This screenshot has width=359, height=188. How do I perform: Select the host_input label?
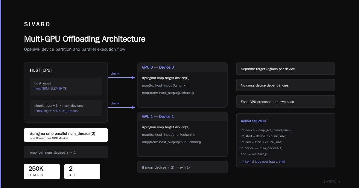click(x=43, y=84)
